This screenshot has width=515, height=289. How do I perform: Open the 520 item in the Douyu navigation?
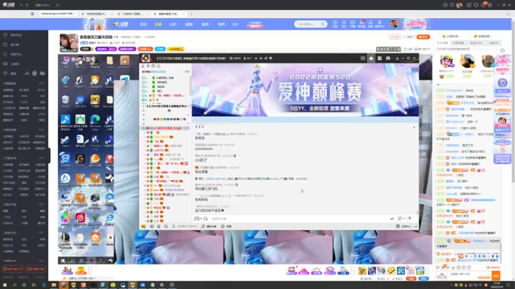pos(235,24)
